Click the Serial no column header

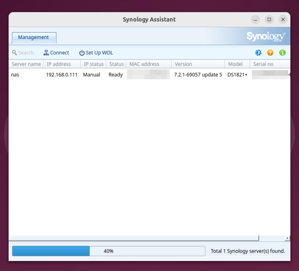pyautogui.click(x=270, y=64)
